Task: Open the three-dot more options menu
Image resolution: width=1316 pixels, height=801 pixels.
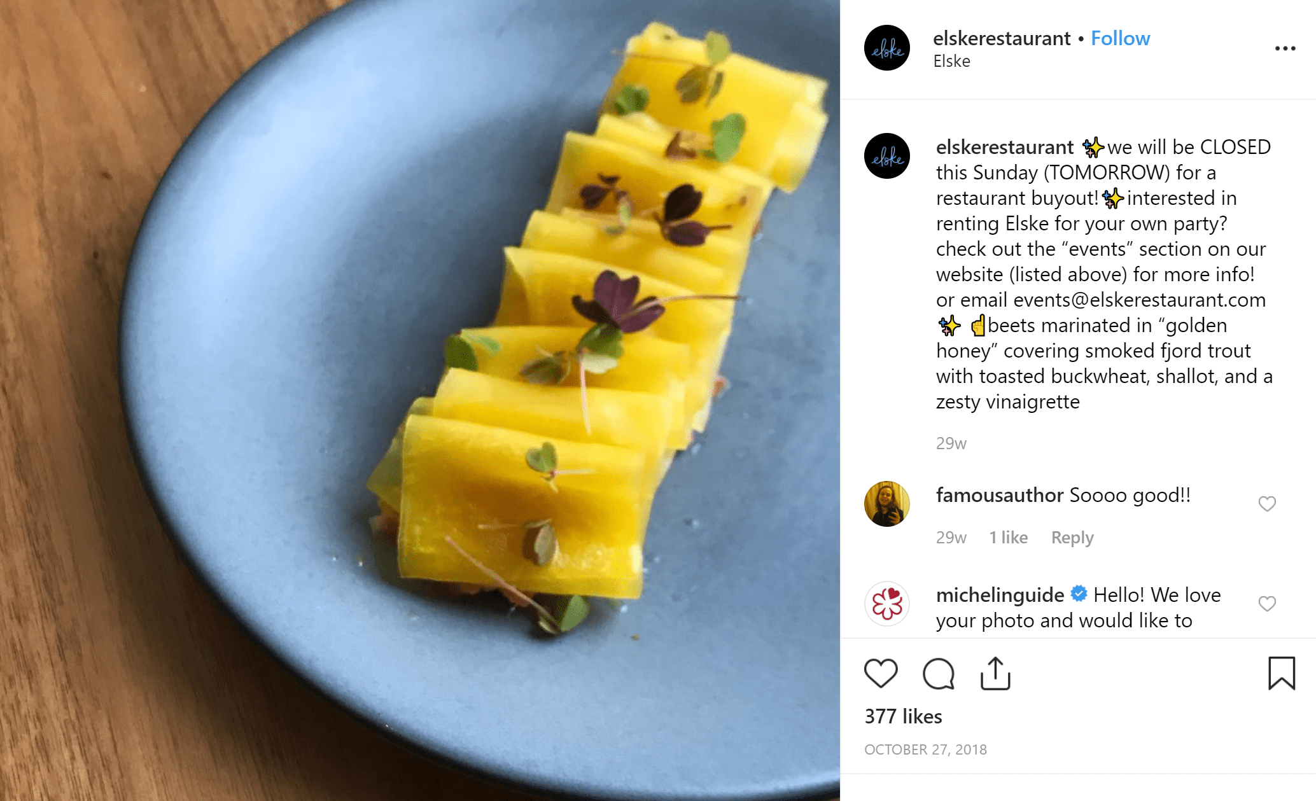Action: (1285, 48)
